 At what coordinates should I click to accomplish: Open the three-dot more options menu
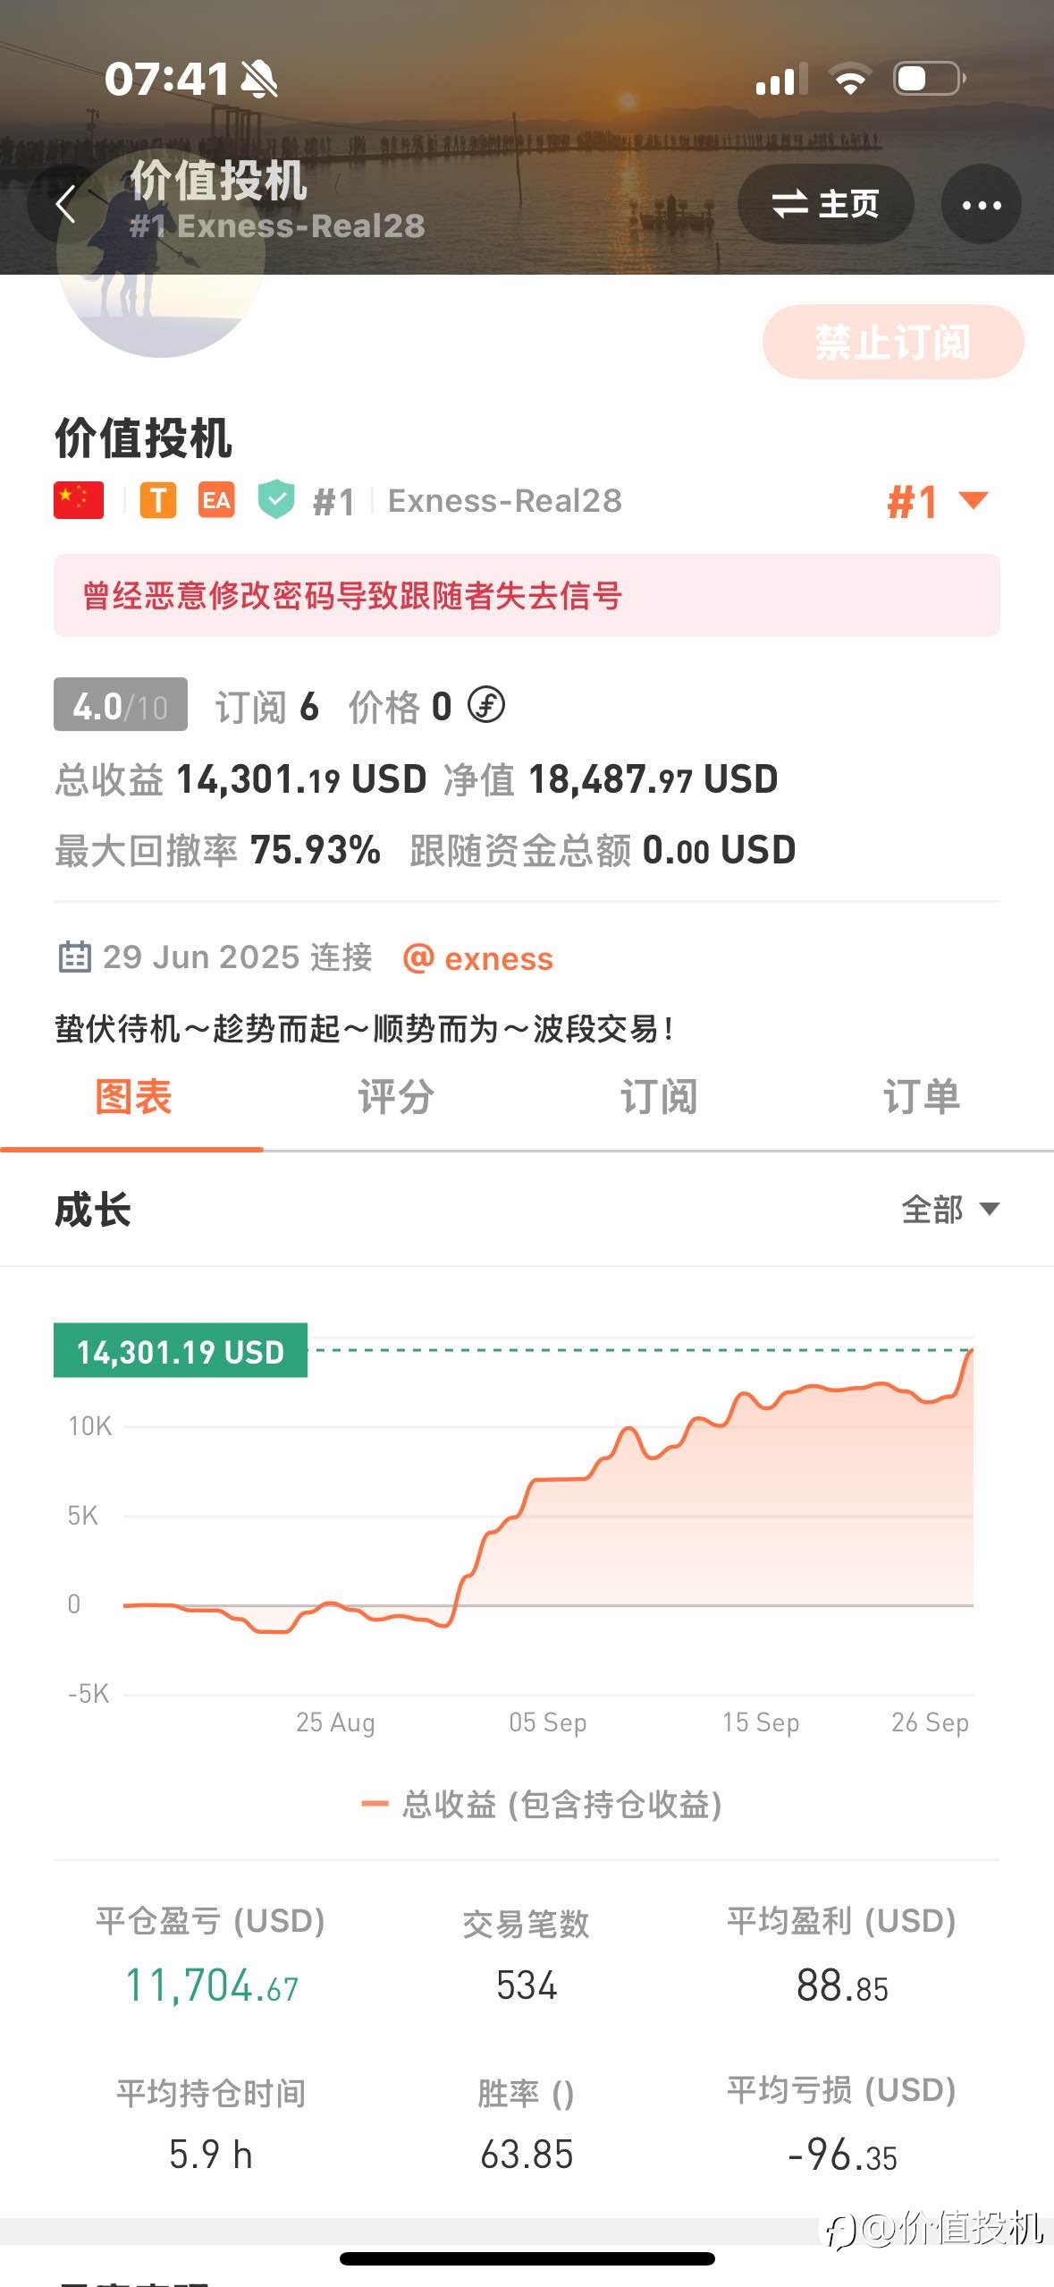click(981, 205)
